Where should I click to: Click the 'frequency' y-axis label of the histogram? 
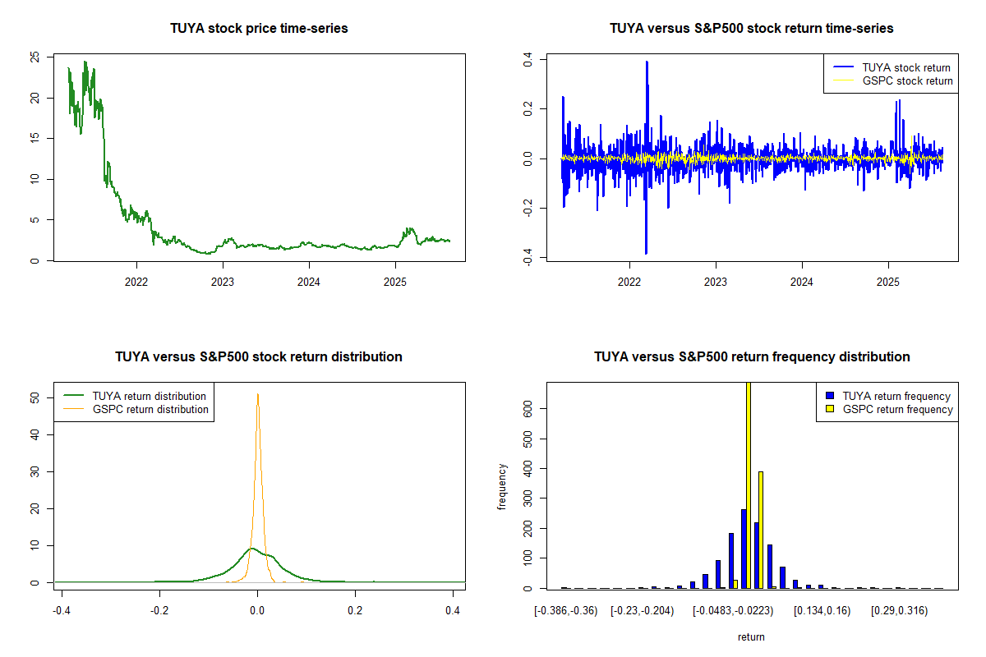(x=503, y=485)
